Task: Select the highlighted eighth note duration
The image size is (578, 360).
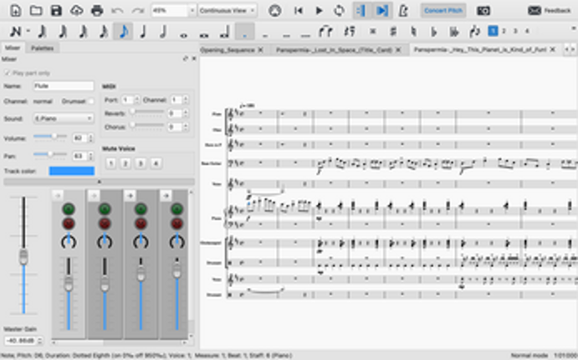Action: (x=124, y=31)
